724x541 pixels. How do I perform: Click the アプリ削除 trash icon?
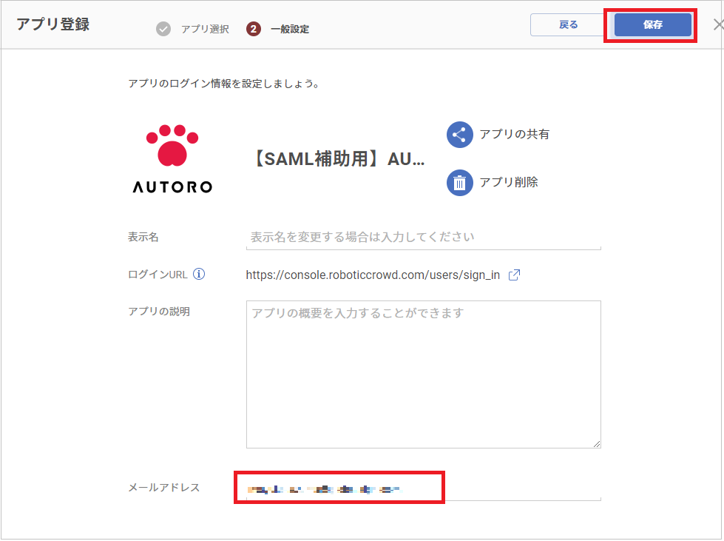point(459,183)
